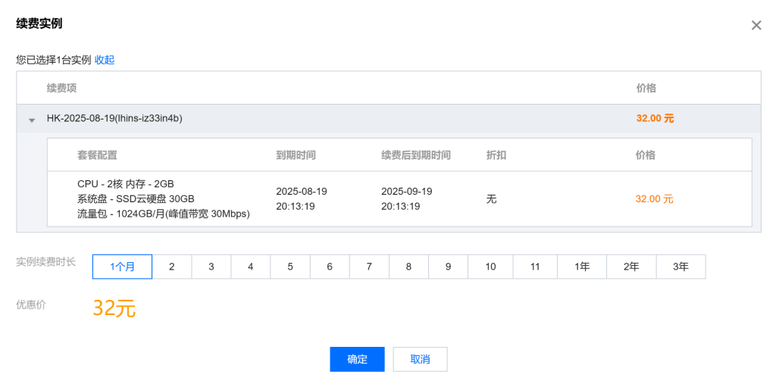Set renewal duration to 11 months
This screenshot has height=387, width=776.
pyautogui.click(x=535, y=267)
